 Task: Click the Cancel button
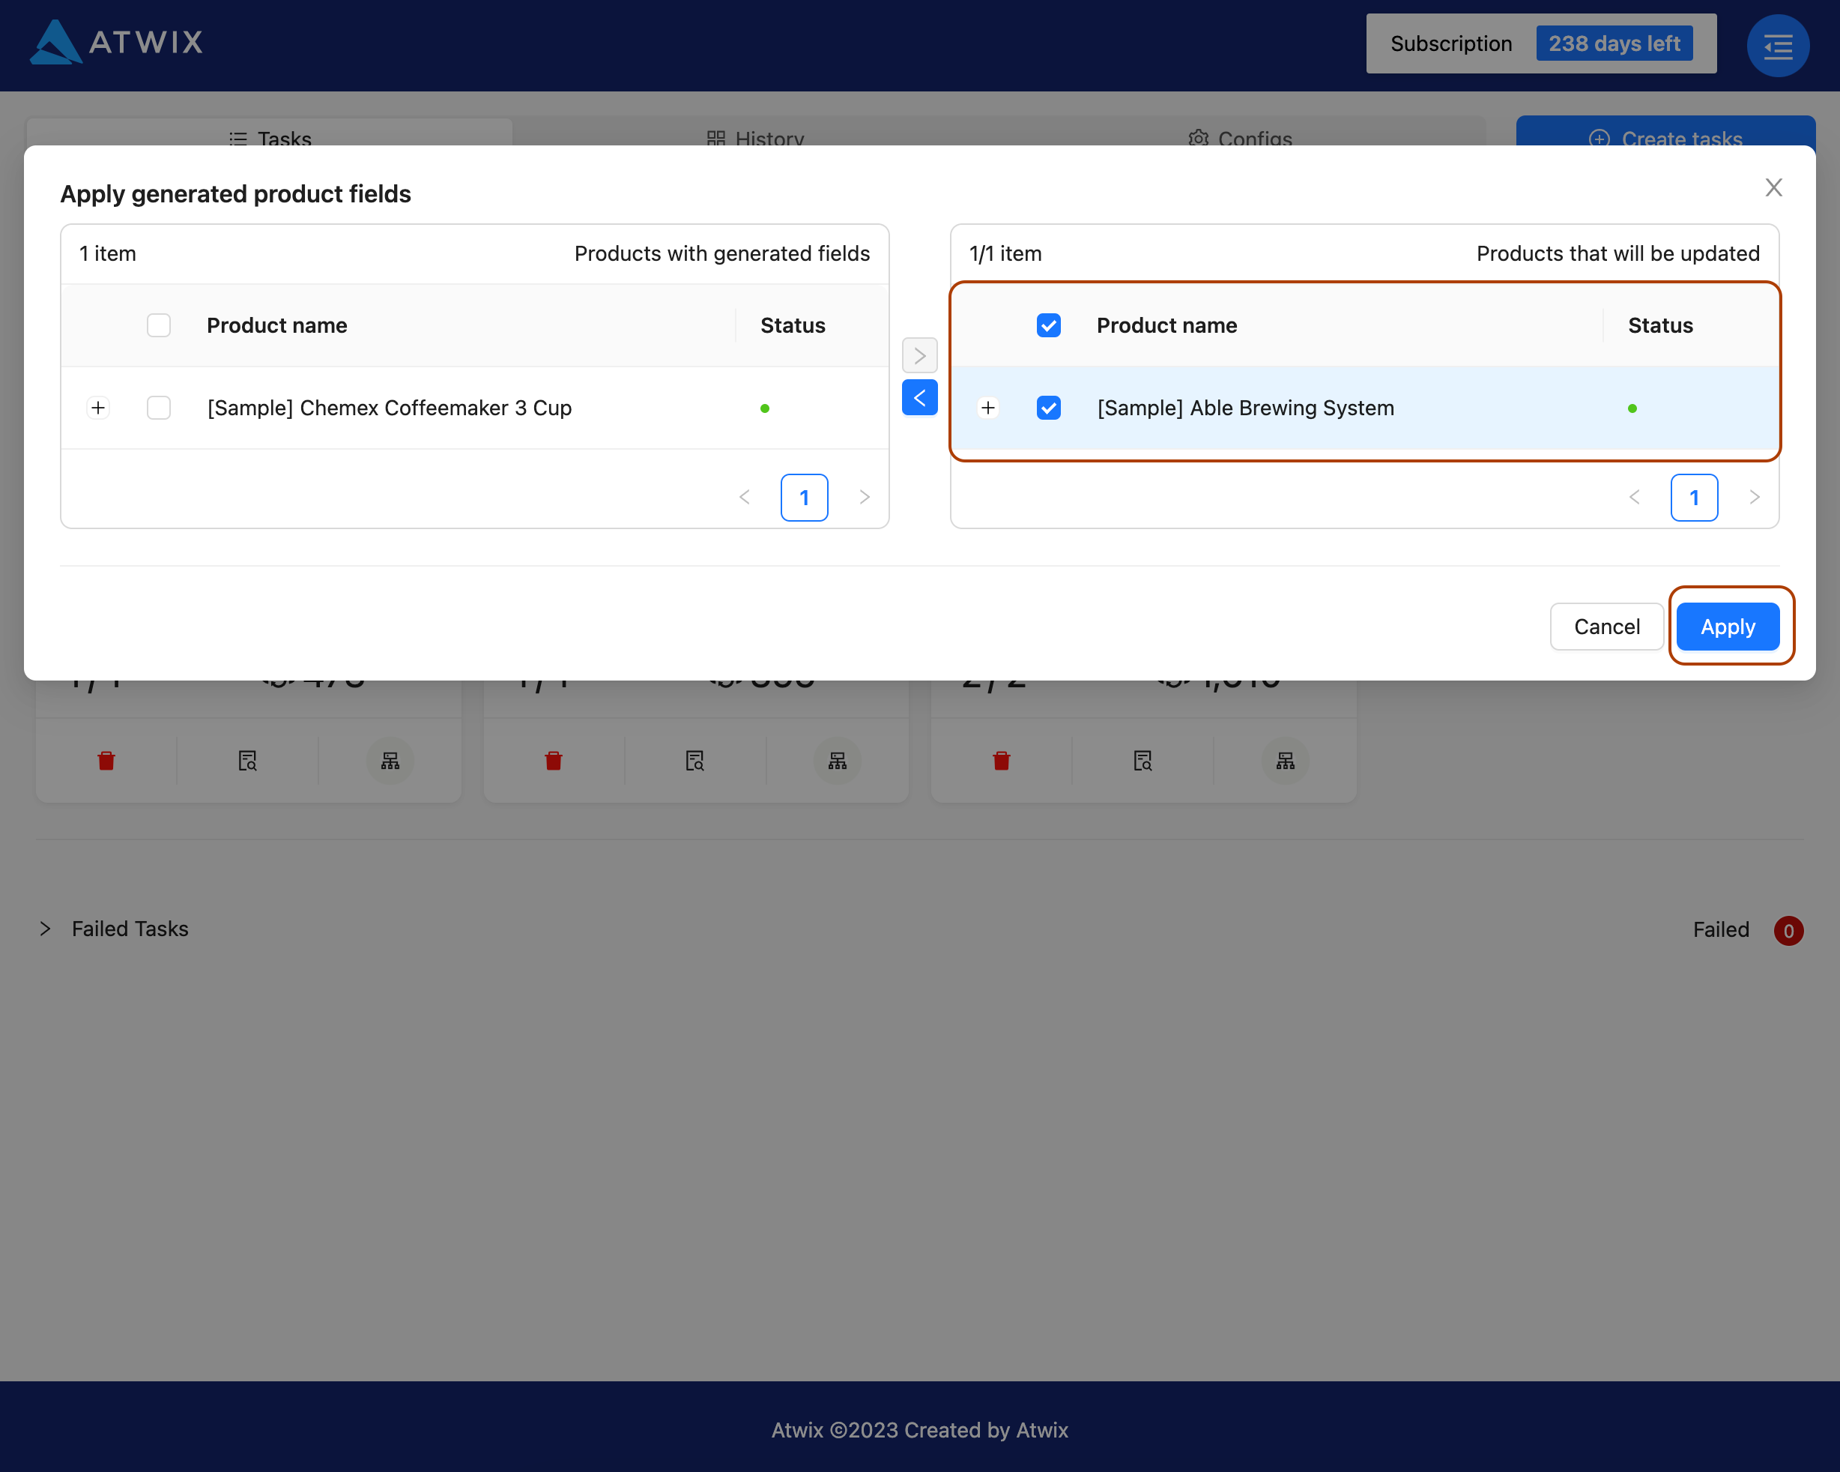tap(1606, 627)
